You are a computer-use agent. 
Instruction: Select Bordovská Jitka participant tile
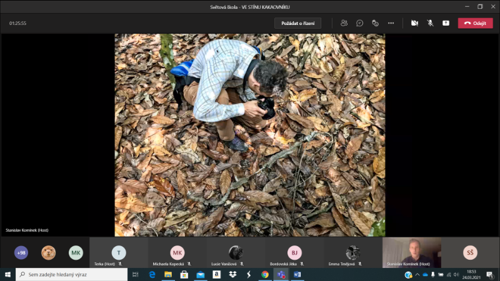(294, 252)
